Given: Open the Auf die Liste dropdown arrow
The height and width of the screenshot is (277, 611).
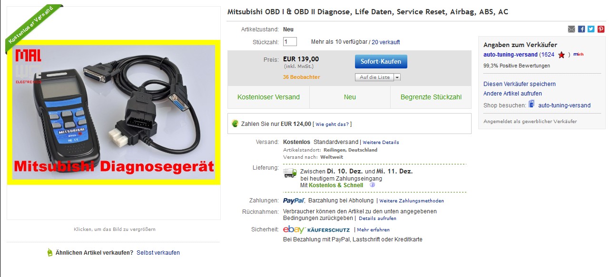Looking at the screenshot, I should click(397, 77).
